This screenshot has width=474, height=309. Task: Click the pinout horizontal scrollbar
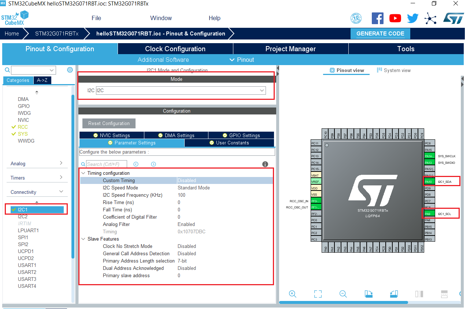click(x=344, y=302)
